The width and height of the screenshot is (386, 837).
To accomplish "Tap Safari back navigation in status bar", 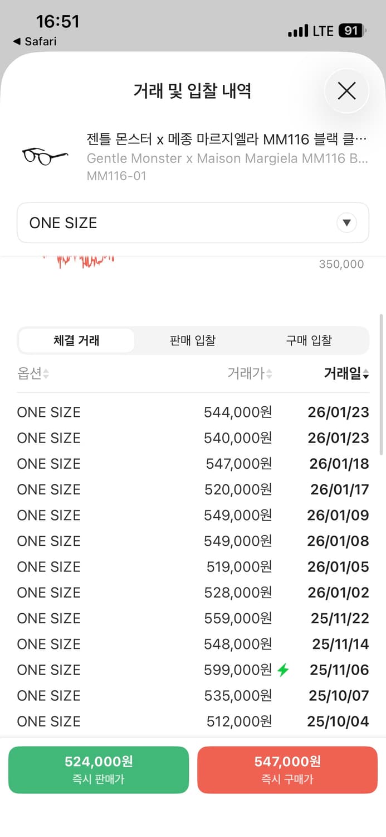I will (x=33, y=41).
